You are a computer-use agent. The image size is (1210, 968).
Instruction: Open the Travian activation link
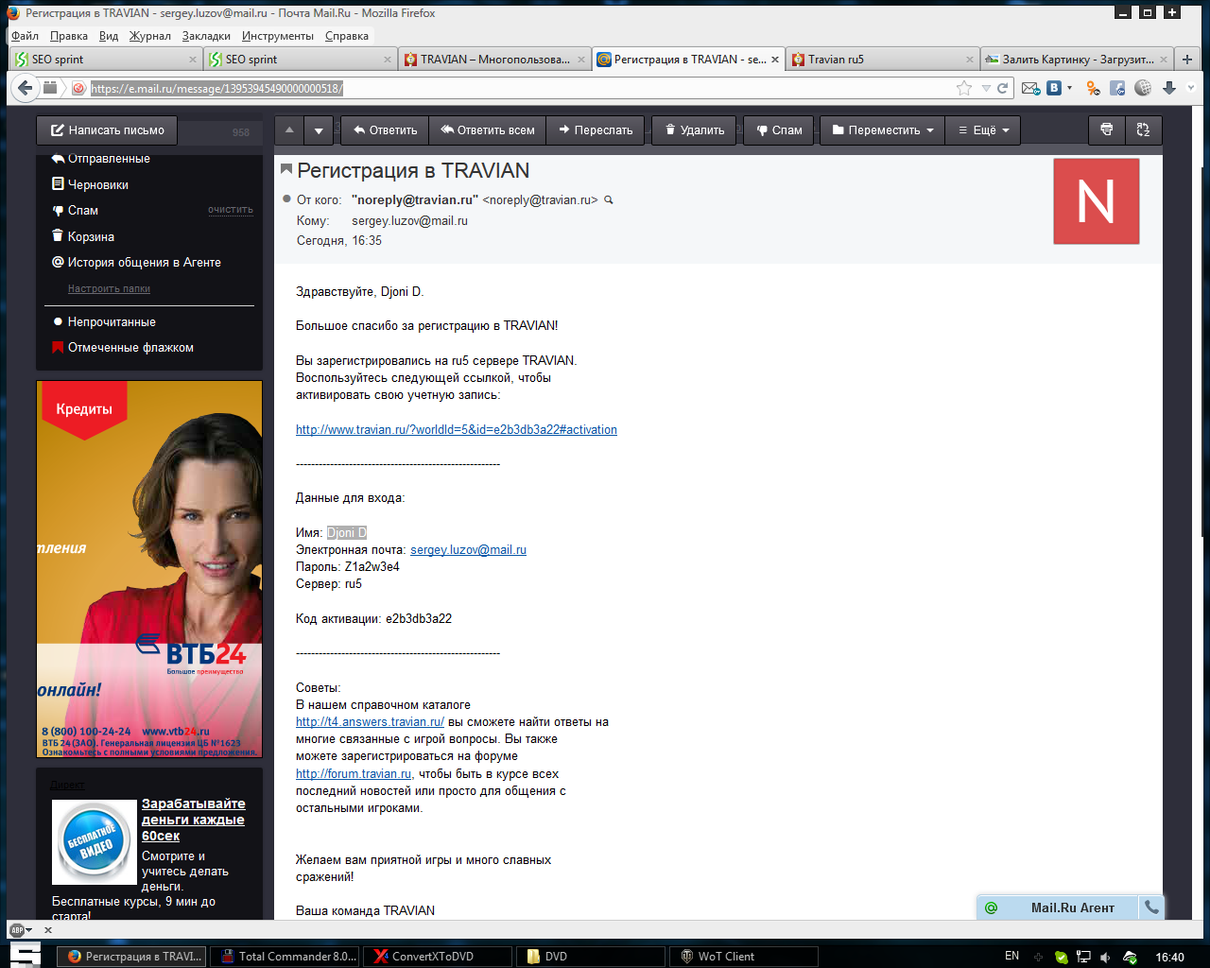(457, 430)
